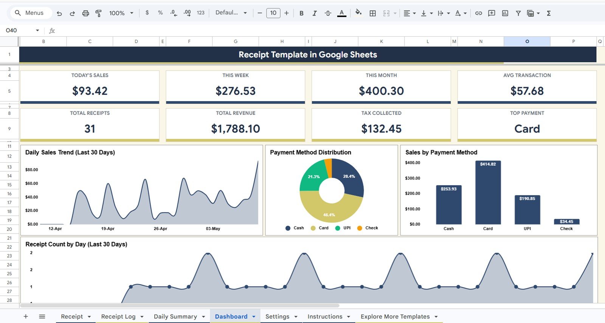Click the Check bar labeled $34.45

(x=566, y=221)
